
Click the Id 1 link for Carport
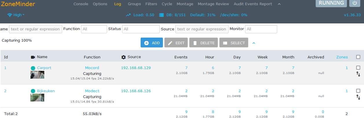[x=5, y=68]
